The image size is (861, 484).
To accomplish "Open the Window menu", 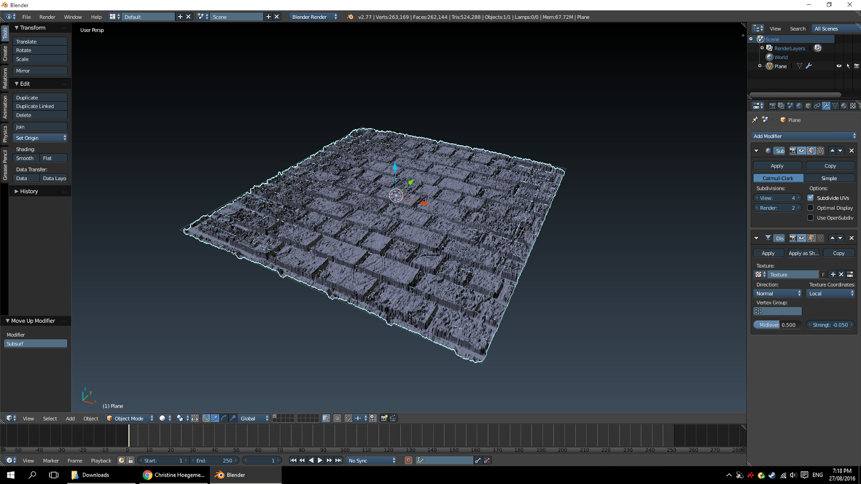I will tap(73, 17).
